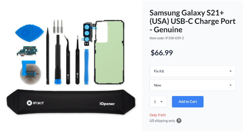This screenshot has height=137, width=243.
Task: Click the black screwdriver handle with blue tip
Action: (x=58, y=59)
